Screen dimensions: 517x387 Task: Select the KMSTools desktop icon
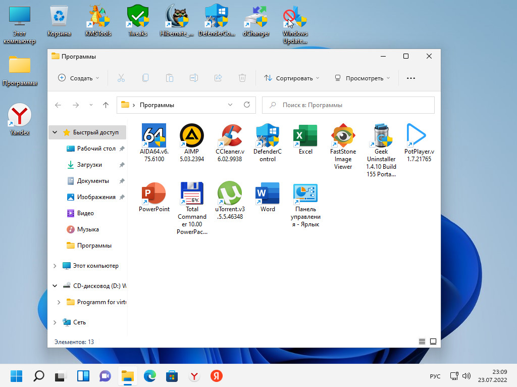[x=98, y=20]
